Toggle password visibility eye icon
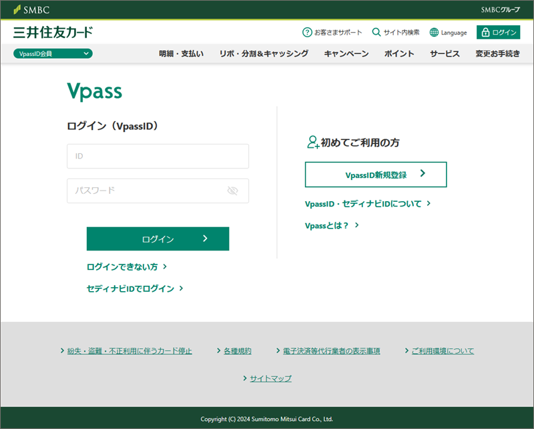Screen dimensions: 534x429 coord(232,191)
